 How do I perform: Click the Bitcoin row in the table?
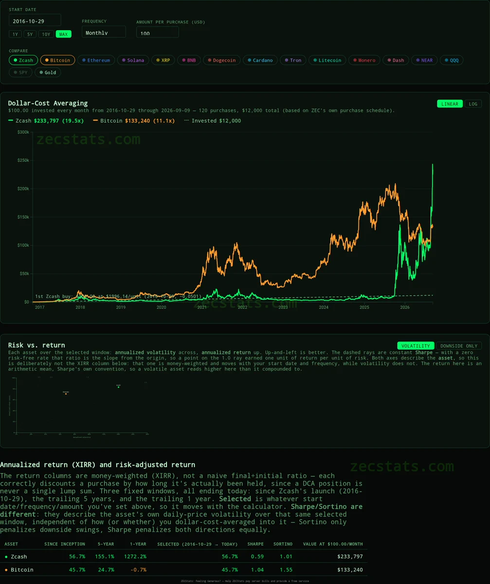point(183,569)
